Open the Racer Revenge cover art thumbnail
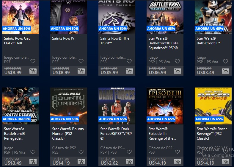 pos(213,106)
